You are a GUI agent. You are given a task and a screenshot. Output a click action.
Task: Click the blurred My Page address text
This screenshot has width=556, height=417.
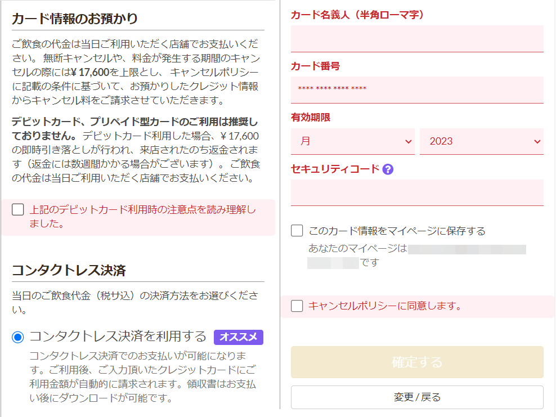click(467, 249)
